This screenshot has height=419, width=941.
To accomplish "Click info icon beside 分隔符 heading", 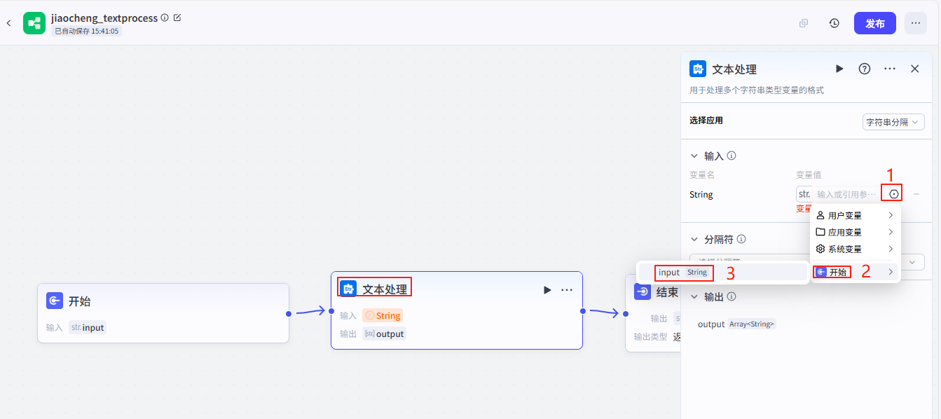I will click(741, 239).
